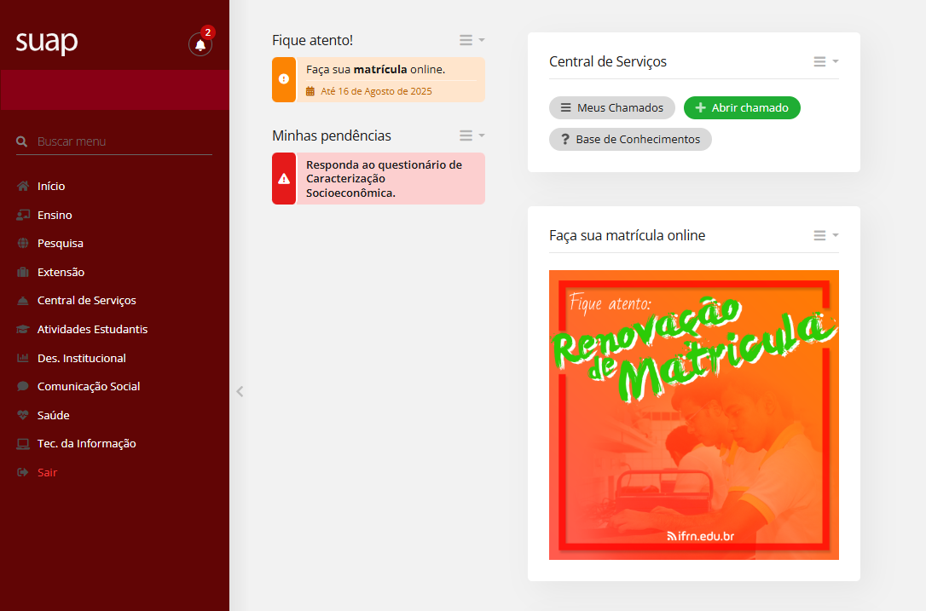Expand the Central de Serviços box options caret
This screenshot has height=611, width=926.
click(836, 61)
